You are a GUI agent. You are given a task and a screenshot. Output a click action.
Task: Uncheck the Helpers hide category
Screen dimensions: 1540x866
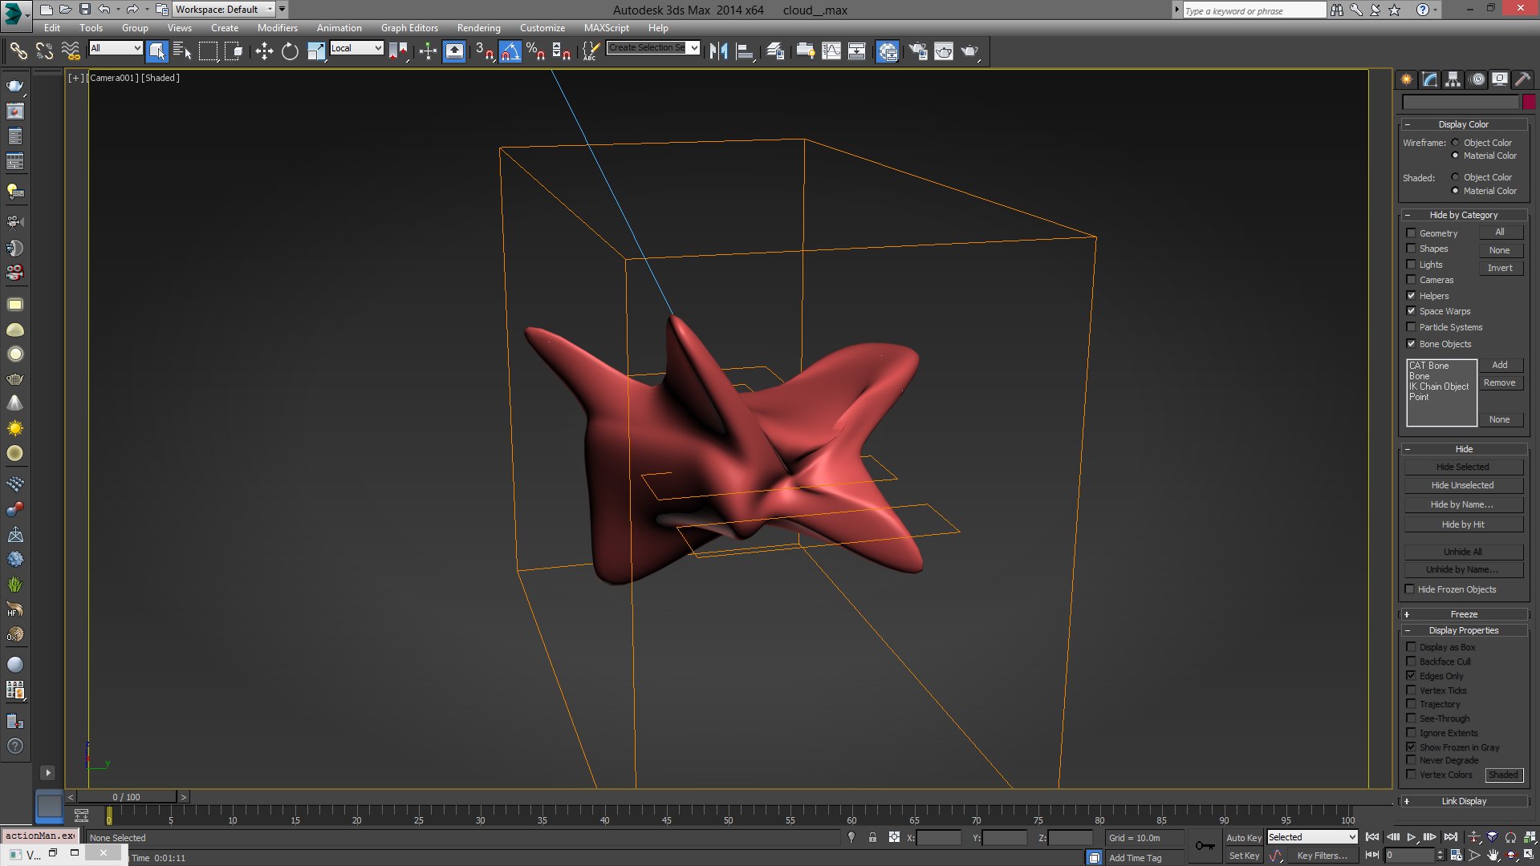click(1411, 296)
